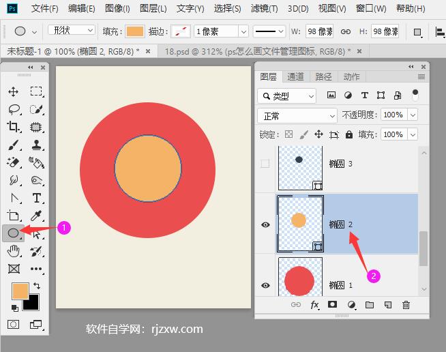This screenshot has width=446, height=352.
Task: Delete layer with the trash icon
Action: pyautogui.click(x=406, y=305)
